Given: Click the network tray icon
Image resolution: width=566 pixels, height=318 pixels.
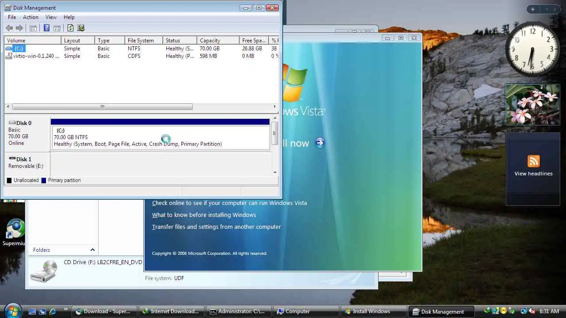Looking at the screenshot, I should (x=524, y=311).
